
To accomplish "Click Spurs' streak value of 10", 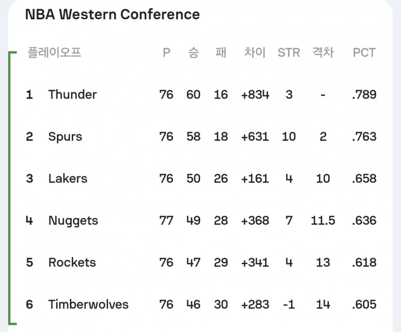I will (x=289, y=137).
